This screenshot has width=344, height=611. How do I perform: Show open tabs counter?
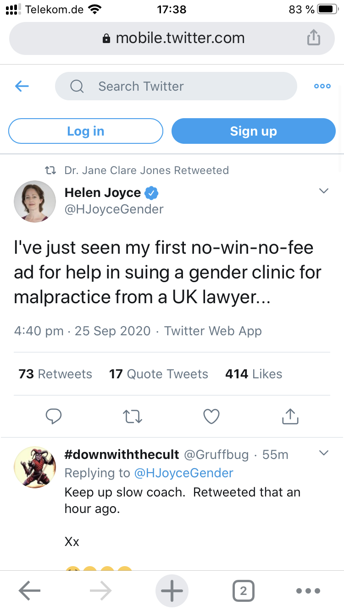pos(243,591)
